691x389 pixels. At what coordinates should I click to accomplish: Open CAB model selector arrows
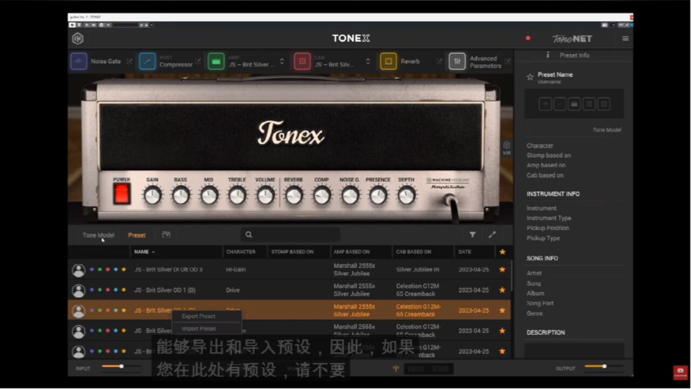click(368, 62)
